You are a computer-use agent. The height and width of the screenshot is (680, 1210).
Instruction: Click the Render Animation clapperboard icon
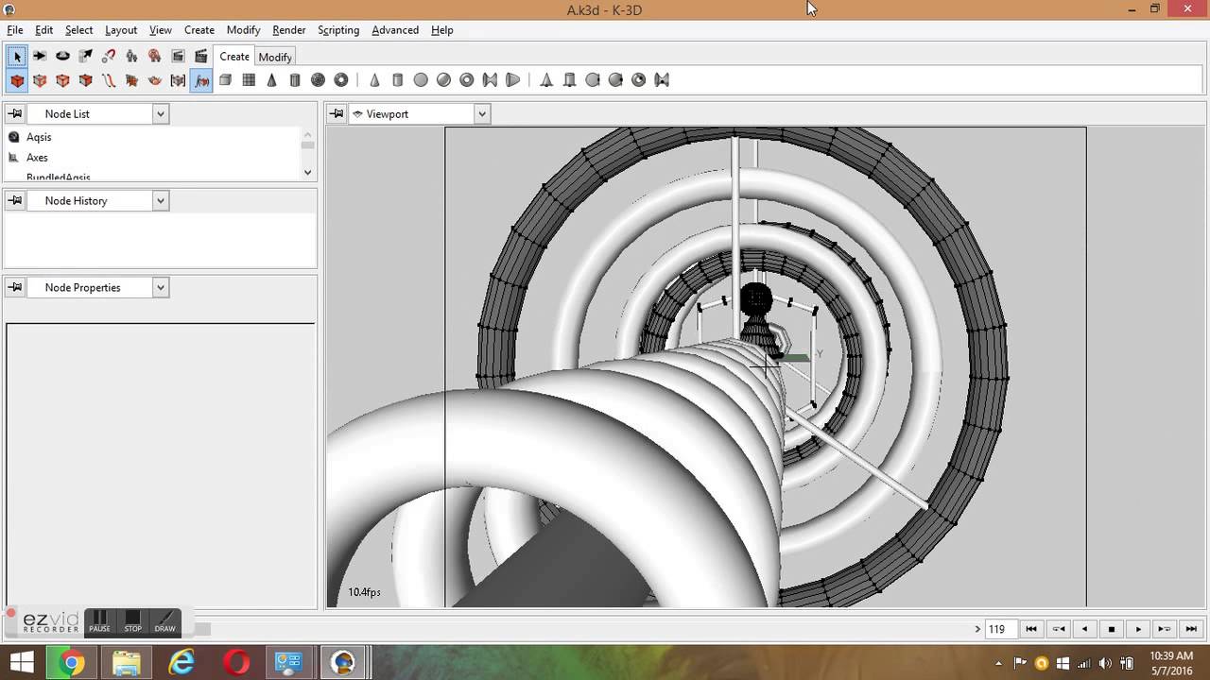pyautogui.click(x=200, y=57)
